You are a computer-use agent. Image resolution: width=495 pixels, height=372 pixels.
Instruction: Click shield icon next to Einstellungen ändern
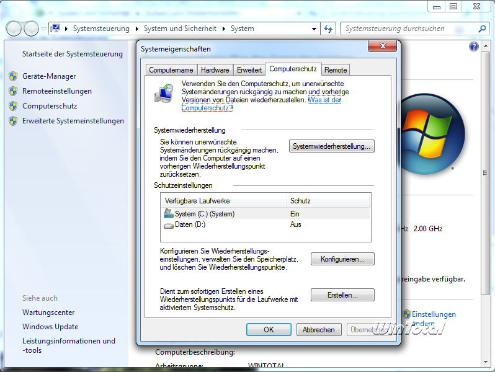tap(407, 314)
